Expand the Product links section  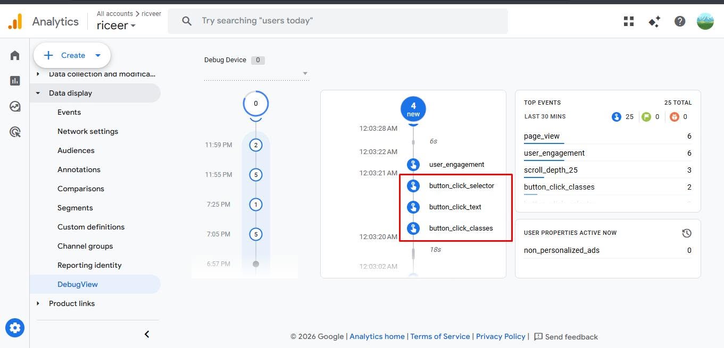click(38, 303)
